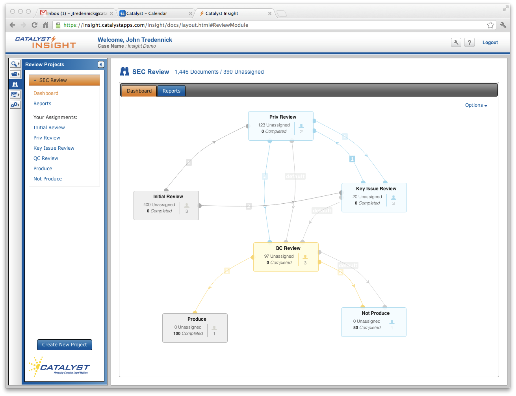516x396 pixels.
Task: Open the gears administration sidebar icon
Action: (15, 105)
